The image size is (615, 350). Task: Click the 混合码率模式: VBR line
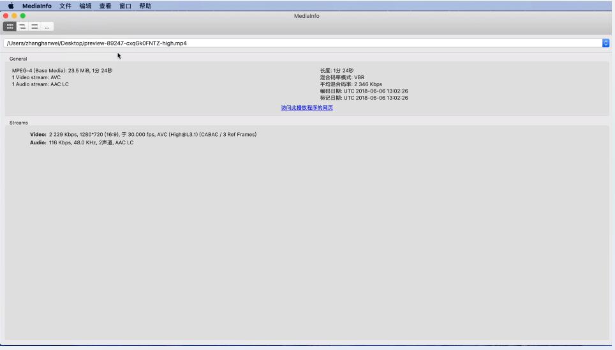tap(342, 77)
